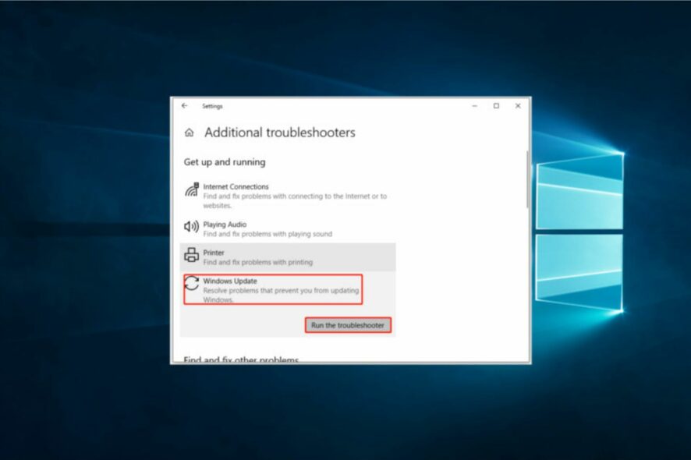Click Run the troubleshooter button
Viewport: 691px width, 460px height.
point(348,325)
